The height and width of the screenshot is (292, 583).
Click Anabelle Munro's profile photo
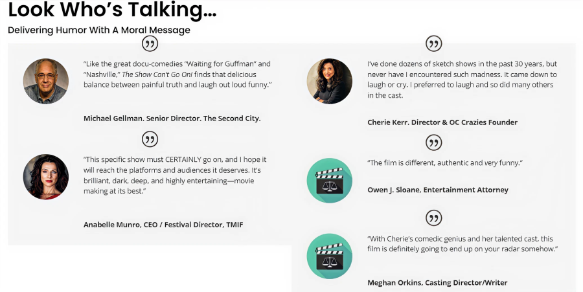pos(46,176)
